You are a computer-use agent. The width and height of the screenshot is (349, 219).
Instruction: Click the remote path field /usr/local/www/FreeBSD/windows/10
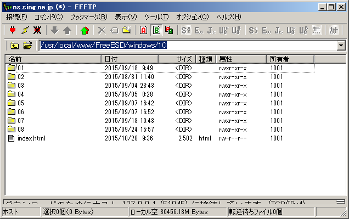188,46
